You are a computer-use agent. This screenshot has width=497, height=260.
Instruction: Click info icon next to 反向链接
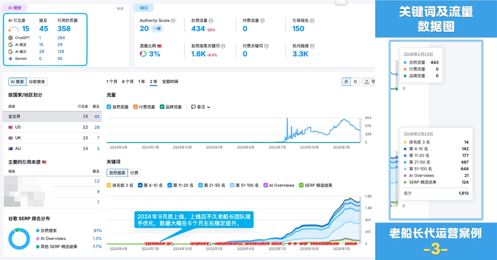(x=312, y=46)
